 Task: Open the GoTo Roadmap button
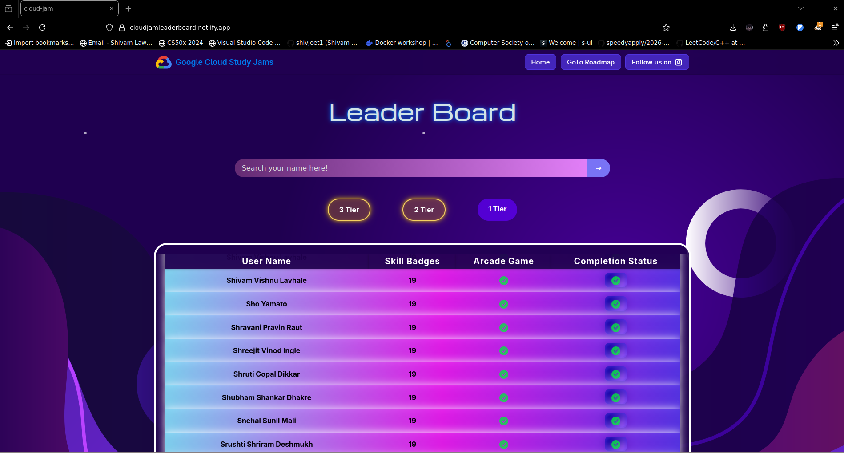(x=591, y=62)
